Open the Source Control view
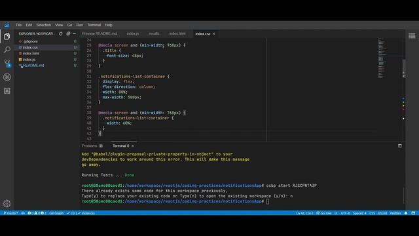The width and height of the screenshot is (419, 236). pyautogui.click(x=7, y=63)
